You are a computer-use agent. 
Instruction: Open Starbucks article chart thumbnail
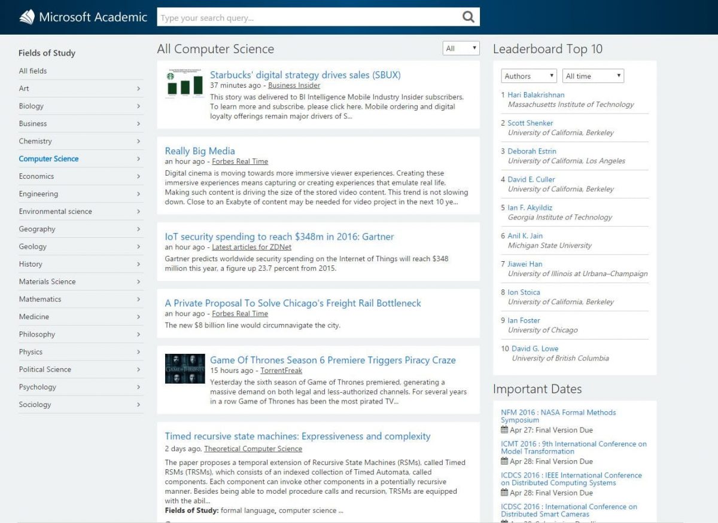185,82
